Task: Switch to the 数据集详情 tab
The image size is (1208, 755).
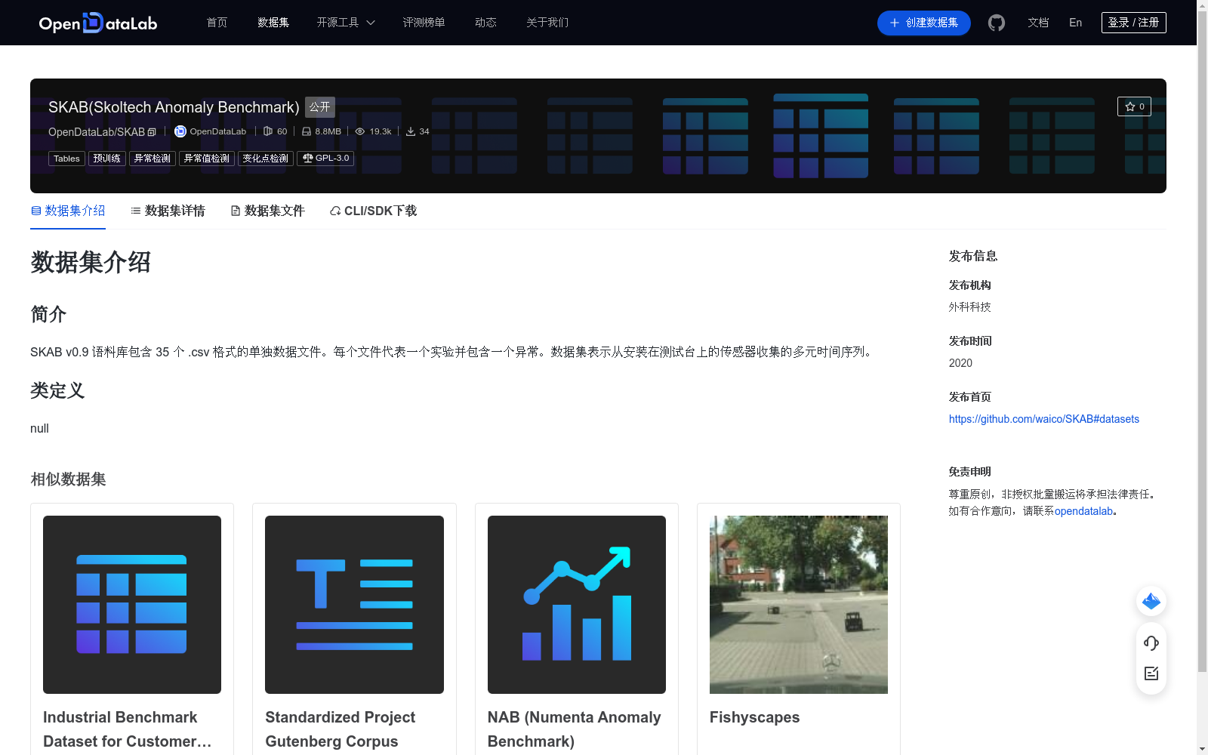Action: tap(168, 211)
